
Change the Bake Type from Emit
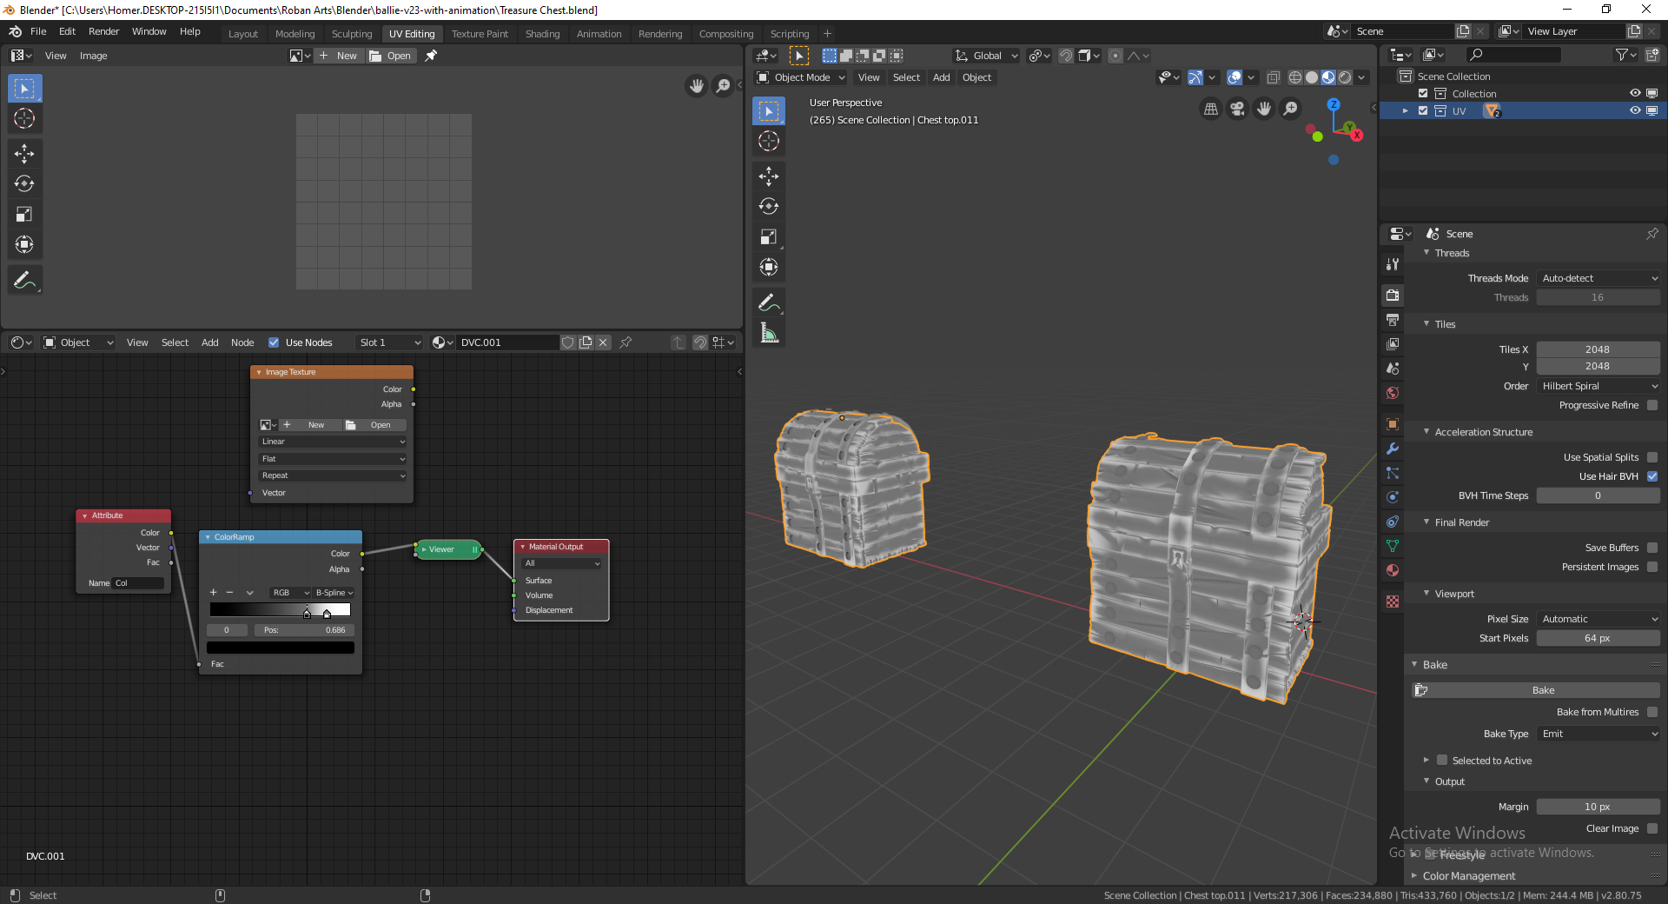click(x=1598, y=734)
